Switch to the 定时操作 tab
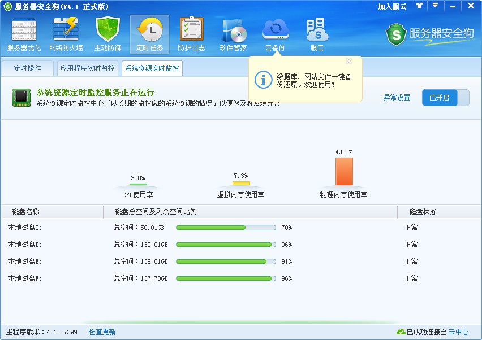Screen dimensions: 482x340 (27, 68)
